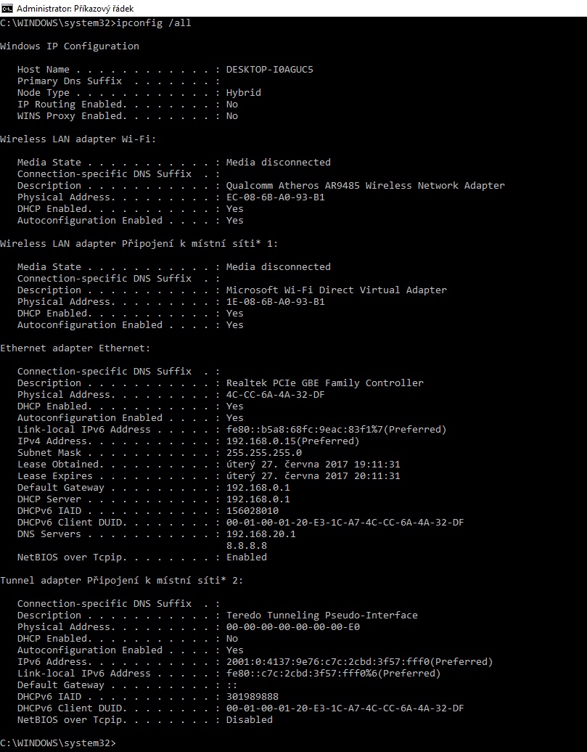Click the Command Prompt icon in title bar

click(x=7, y=8)
